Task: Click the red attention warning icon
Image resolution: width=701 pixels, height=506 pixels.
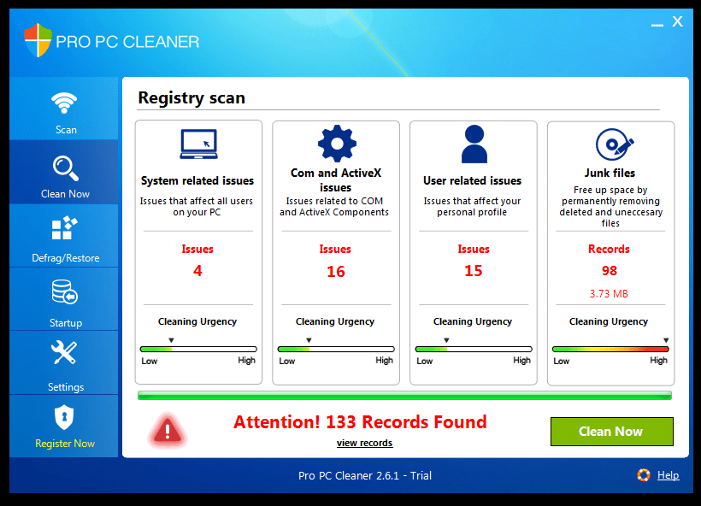Action: pos(168,431)
